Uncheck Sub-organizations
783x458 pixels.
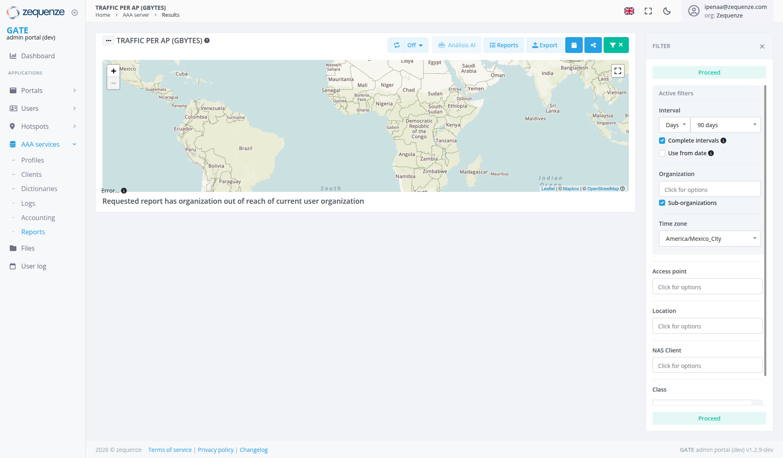point(662,203)
